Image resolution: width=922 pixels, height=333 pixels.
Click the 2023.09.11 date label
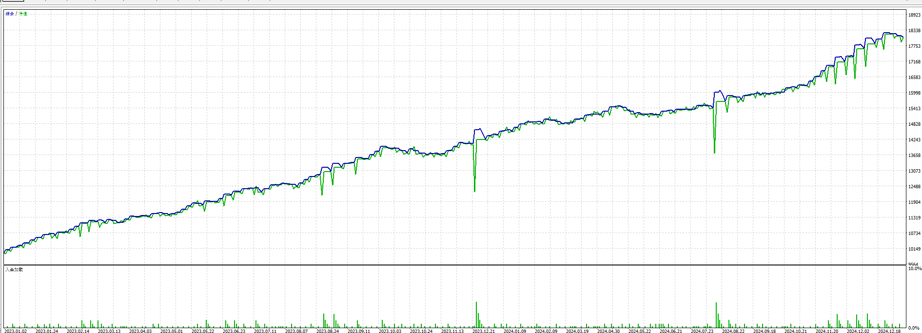pos(359,331)
